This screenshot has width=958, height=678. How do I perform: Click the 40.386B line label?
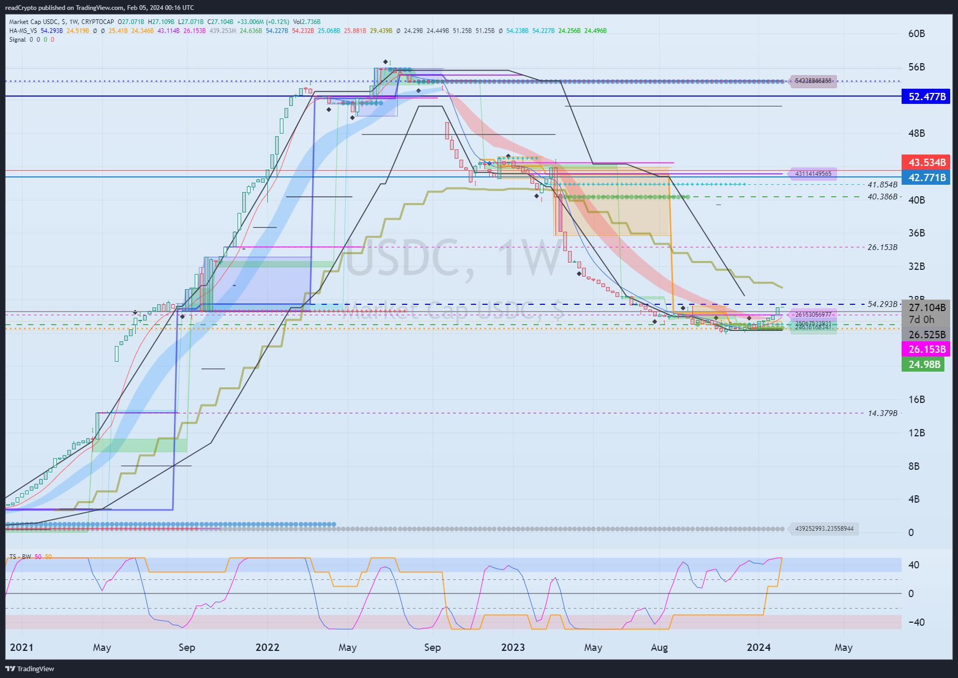pos(882,197)
